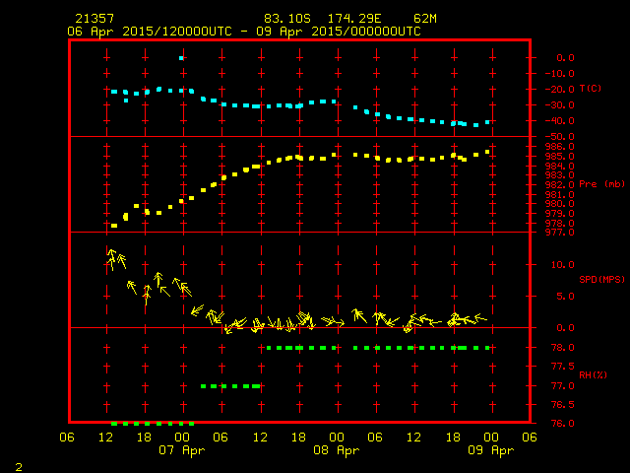Click the T(C) temperature axis label
This screenshot has height=473, width=630.
[x=591, y=89]
